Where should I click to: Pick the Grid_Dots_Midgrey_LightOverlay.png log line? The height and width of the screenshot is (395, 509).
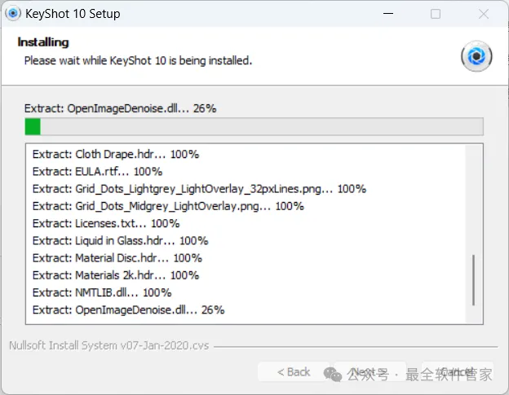point(168,206)
